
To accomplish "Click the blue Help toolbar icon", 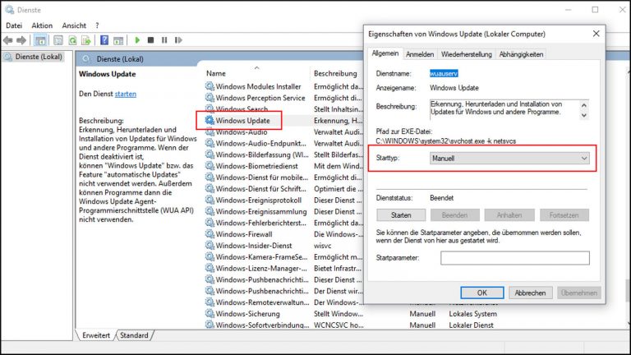I will point(106,39).
